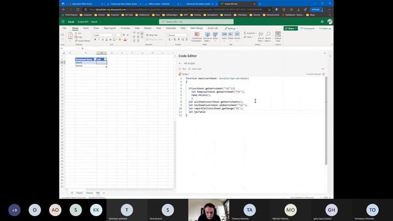Switch to the Microsoft Office Home browser tab
Screen dimensions: 393x221
coord(85,4)
